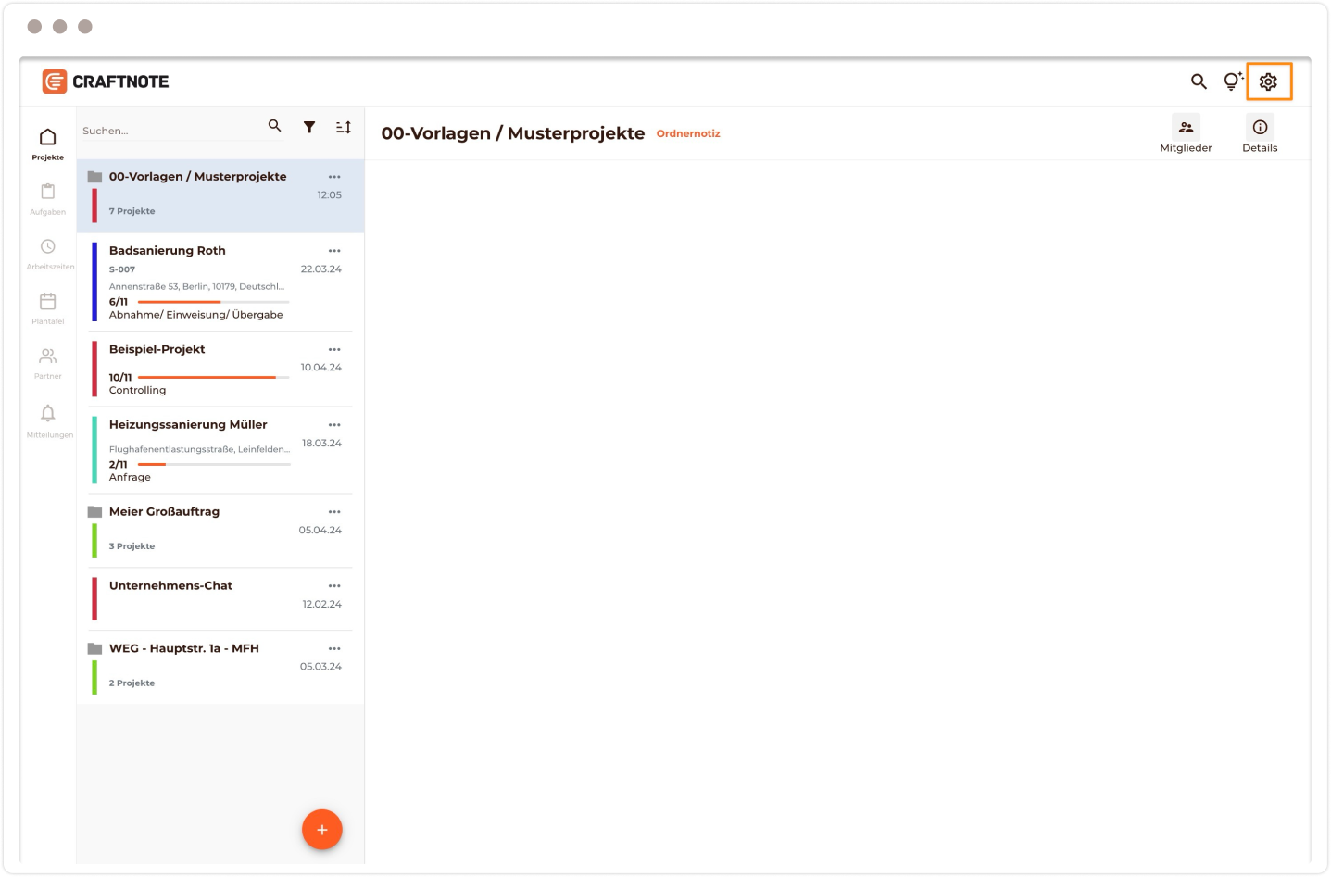Open three-dot menu for Beispiel-Projekt
The height and width of the screenshot is (877, 1331).
point(334,349)
